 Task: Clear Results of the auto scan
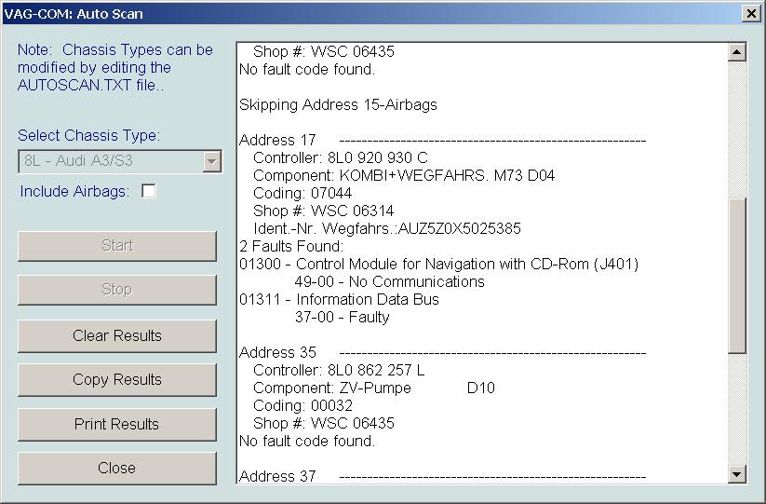[x=117, y=335]
